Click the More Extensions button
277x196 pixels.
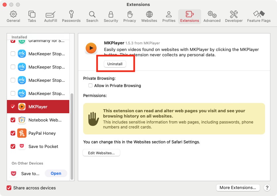(x=238, y=187)
